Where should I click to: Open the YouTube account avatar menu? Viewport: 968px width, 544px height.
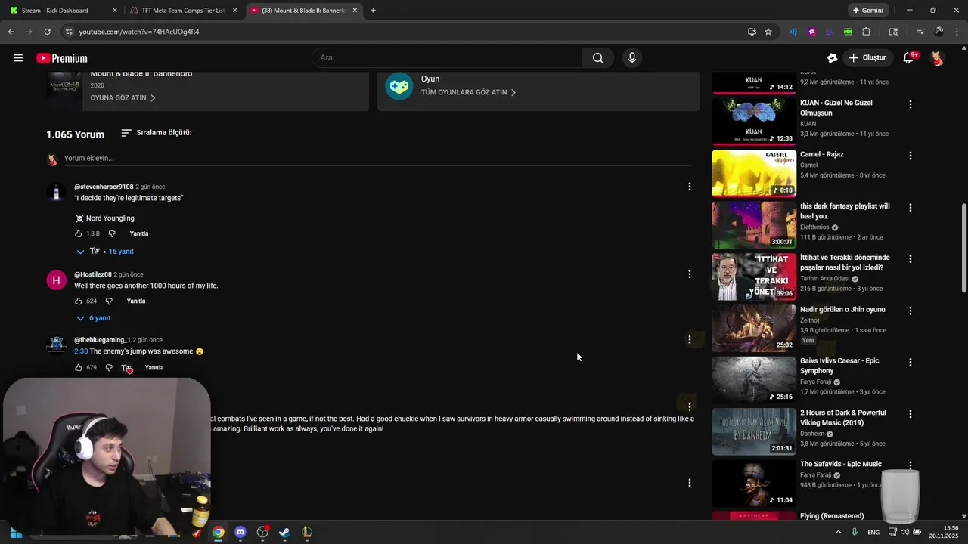point(937,58)
